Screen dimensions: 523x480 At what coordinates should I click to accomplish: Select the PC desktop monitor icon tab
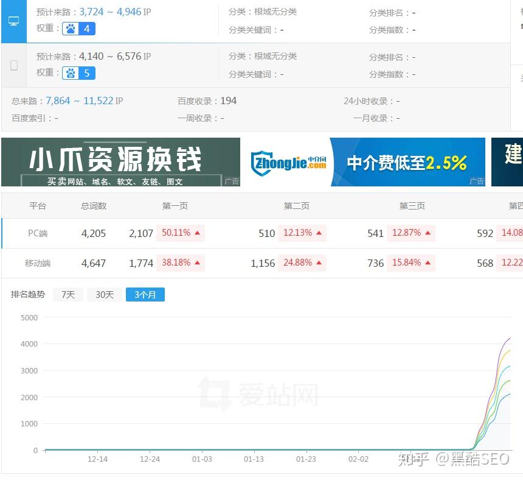tap(13, 21)
